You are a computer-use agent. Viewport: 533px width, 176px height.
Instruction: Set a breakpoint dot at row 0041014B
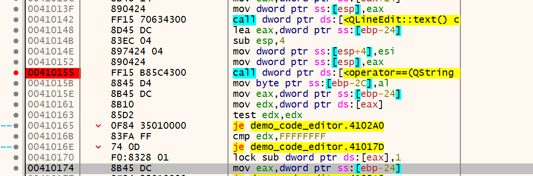coord(15,41)
